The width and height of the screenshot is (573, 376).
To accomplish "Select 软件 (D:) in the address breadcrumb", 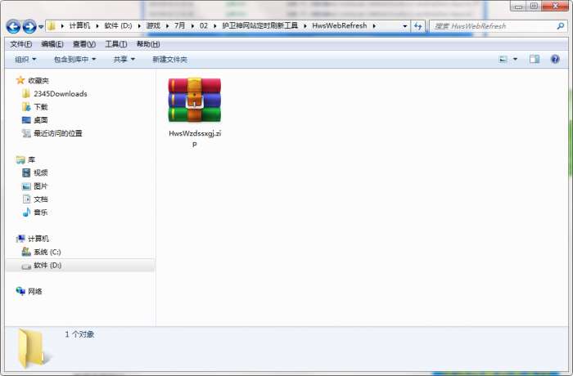I will pyautogui.click(x=118, y=25).
